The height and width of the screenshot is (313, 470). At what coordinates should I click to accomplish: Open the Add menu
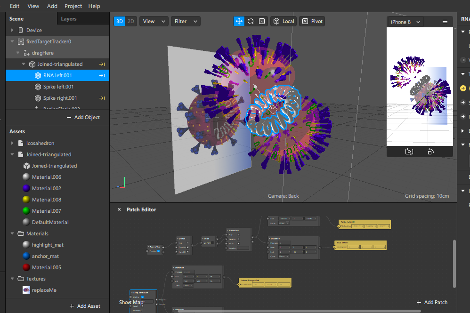52,6
